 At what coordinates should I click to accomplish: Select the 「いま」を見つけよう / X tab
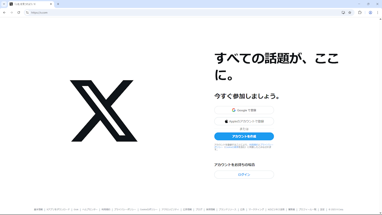[31, 4]
